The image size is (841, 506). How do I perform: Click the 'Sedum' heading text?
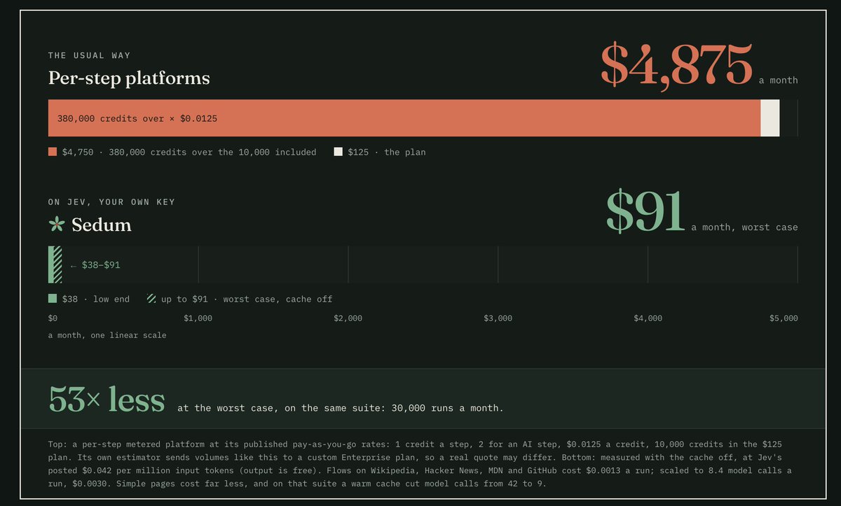[102, 225]
